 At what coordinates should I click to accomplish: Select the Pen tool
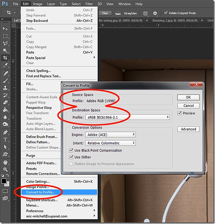point(5,133)
